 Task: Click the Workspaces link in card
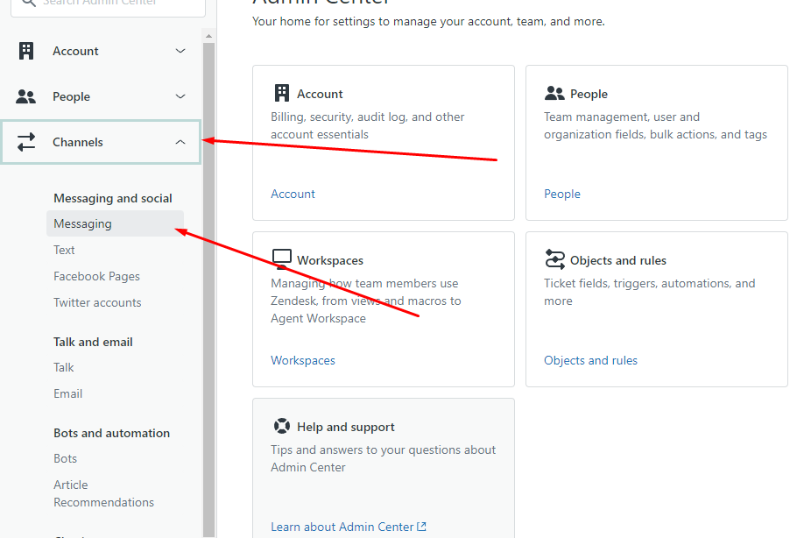coord(302,360)
